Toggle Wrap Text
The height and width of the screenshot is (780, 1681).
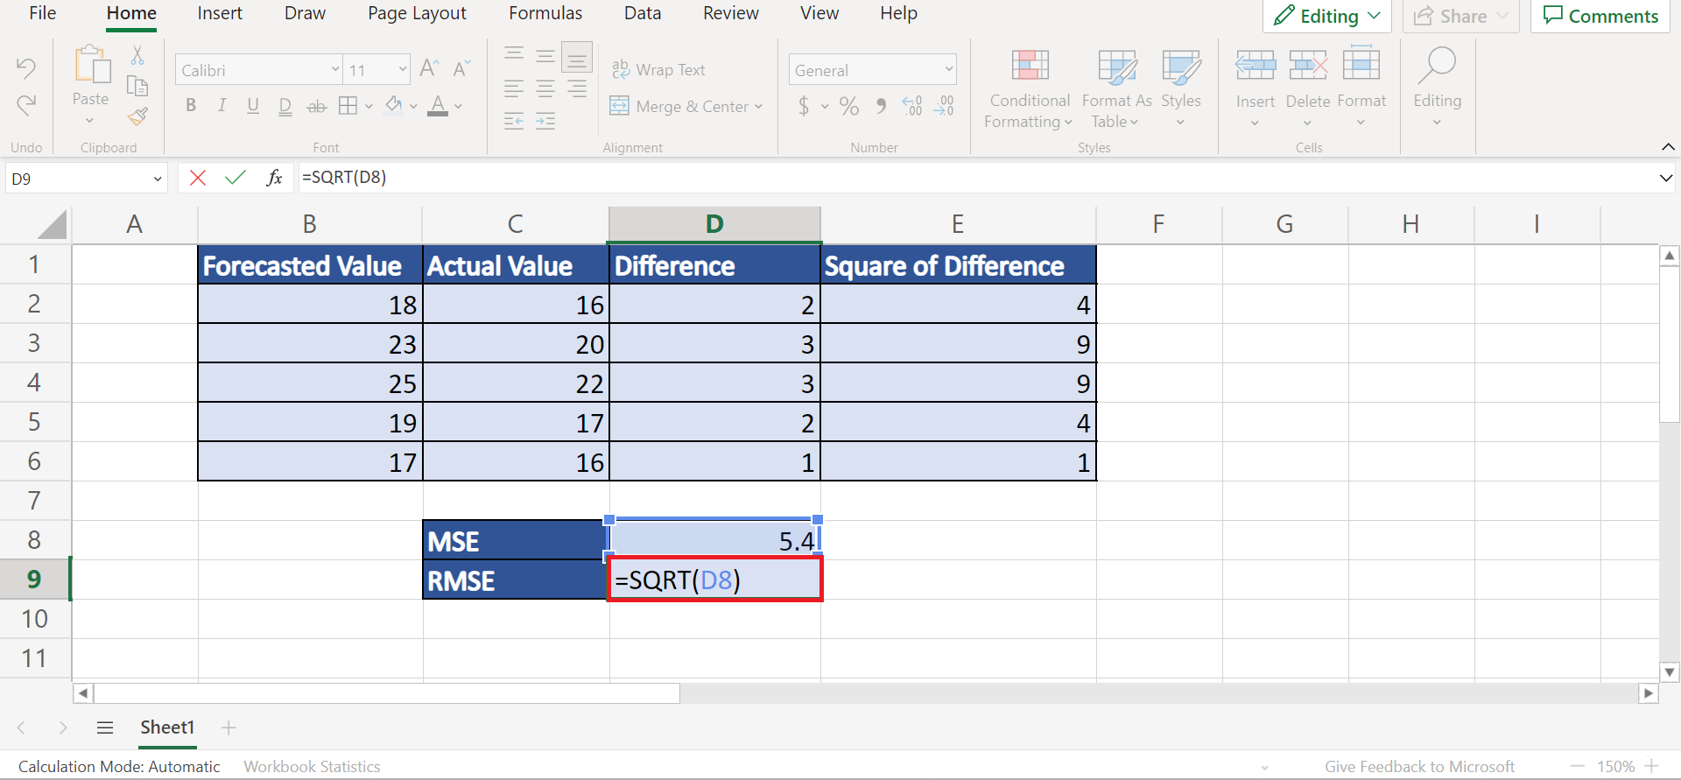tap(658, 69)
